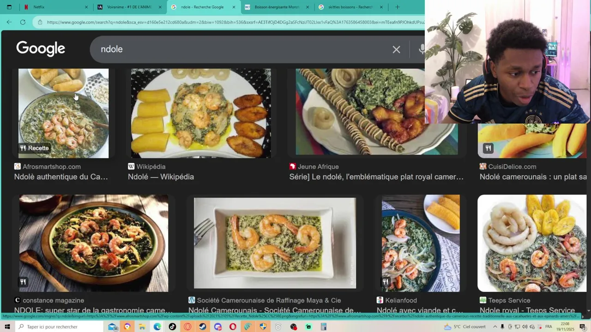Viewport: 591px width, 332px height.
Task: Open the 'Ndolé — Wikipédia' result title
Action: (x=161, y=177)
